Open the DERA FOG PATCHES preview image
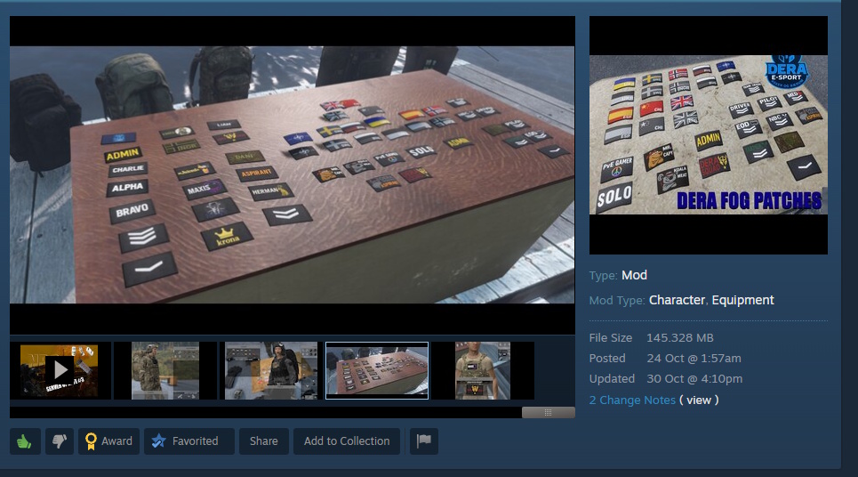The height and width of the screenshot is (477, 858). [x=708, y=134]
